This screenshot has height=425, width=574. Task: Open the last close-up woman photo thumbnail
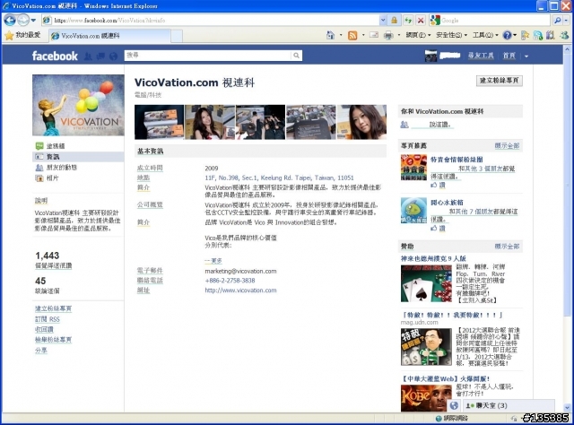click(361, 122)
